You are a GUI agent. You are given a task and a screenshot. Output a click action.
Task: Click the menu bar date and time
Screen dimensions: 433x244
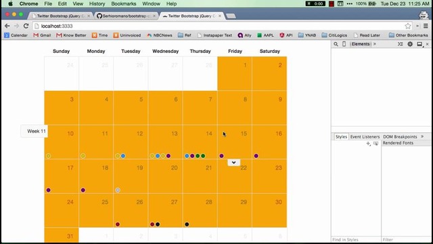[405, 3]
